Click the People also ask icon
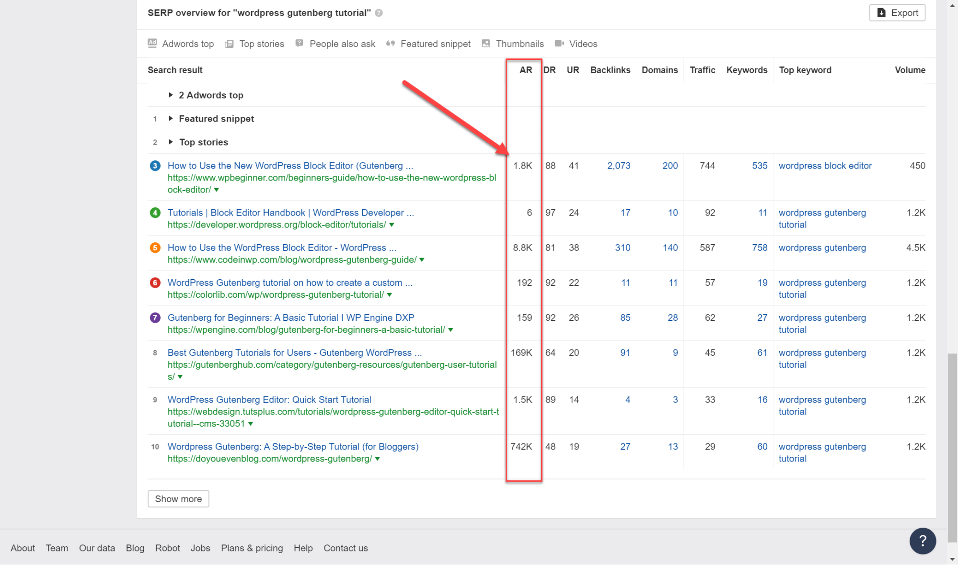Viewport: 958px width, 565px height. click(x=300, y=43)
